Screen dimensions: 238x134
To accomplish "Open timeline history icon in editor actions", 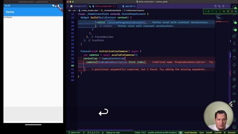I will click(215, 6).
